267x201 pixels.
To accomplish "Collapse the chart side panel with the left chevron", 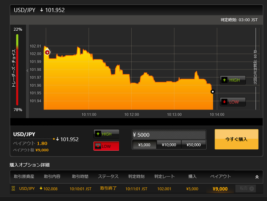I will (x=28, y=71).
